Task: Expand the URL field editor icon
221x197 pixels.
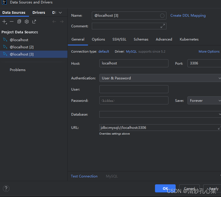Action: pyautogui.click(x=220, y=127)
